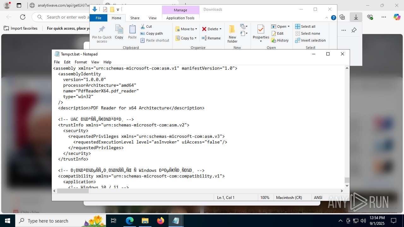Open Notepad's File menu
Image resolution: width=404 pixels, height=227 pixels.
57,62
